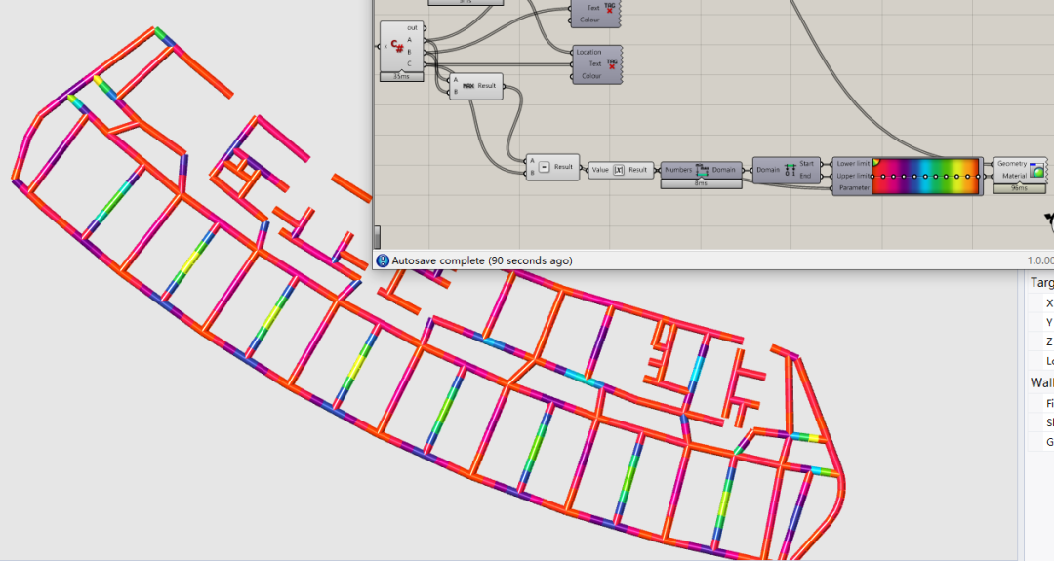Click the 'Upper limit' gradient input
This screenshot has height=561, width=1054.
click(x=853, y=176)
